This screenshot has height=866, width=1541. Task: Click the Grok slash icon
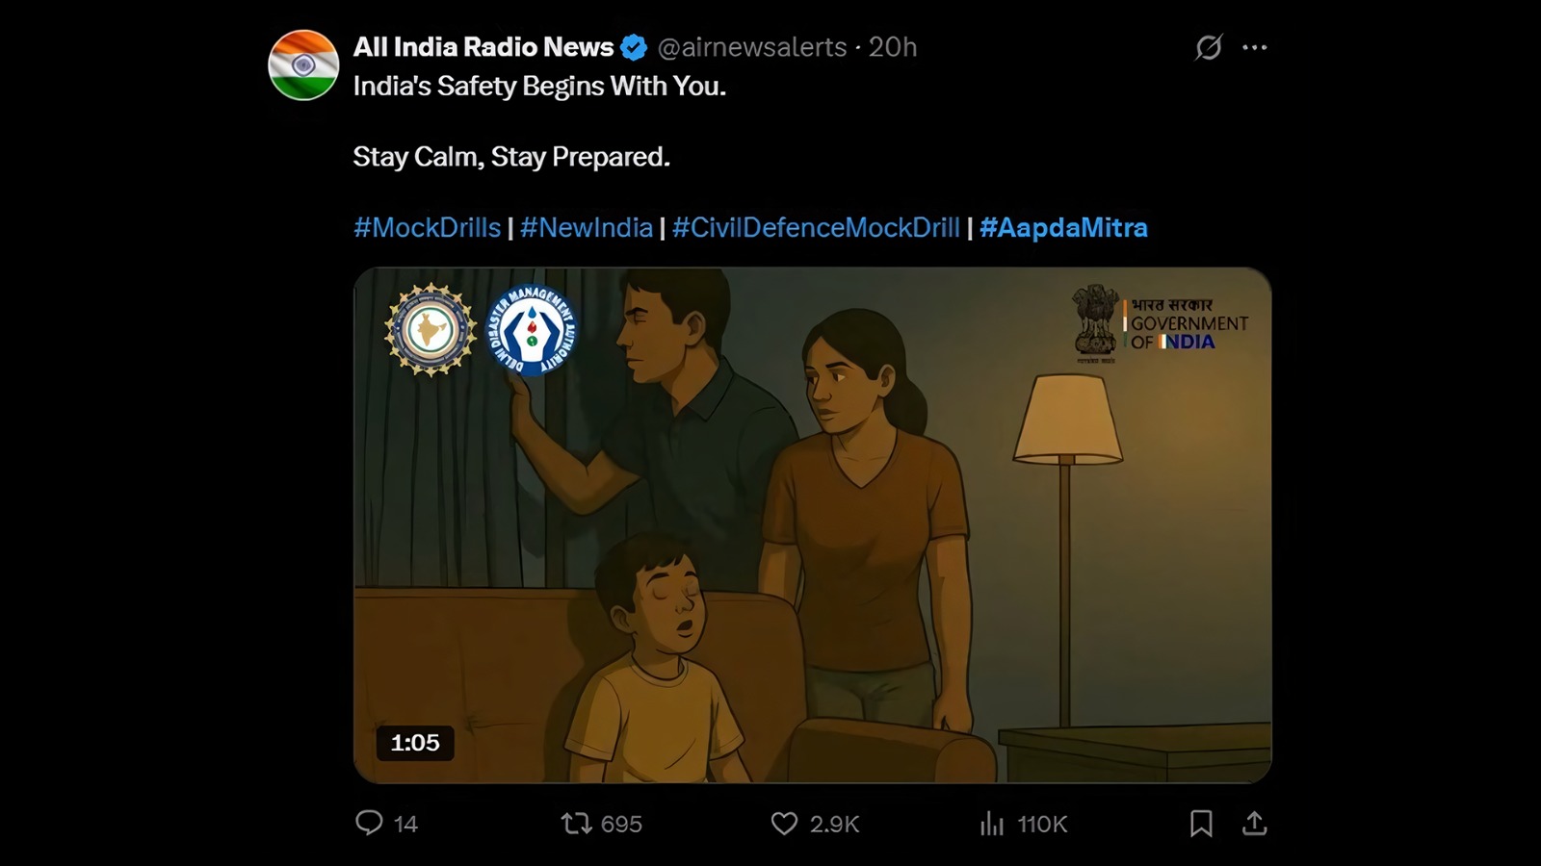pos(1209,47)
